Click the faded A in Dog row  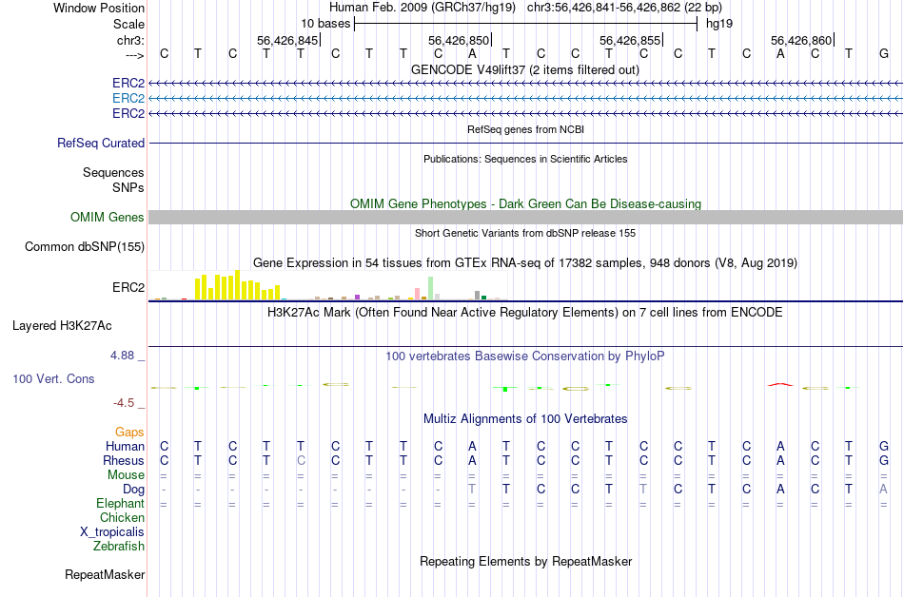click(x=883, y=490)
